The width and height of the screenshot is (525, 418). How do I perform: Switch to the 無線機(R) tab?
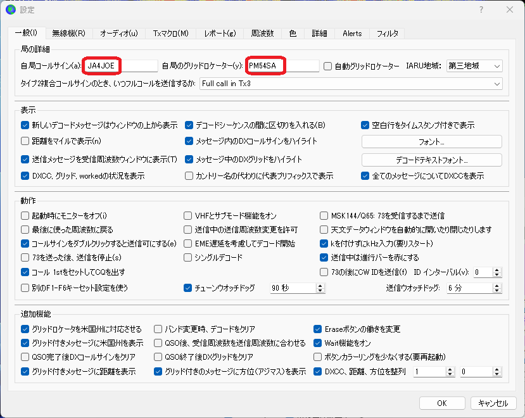[68, 33]
